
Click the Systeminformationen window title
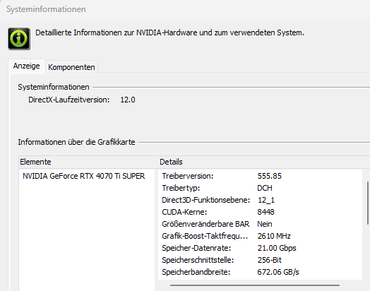[x=46, y=9]
